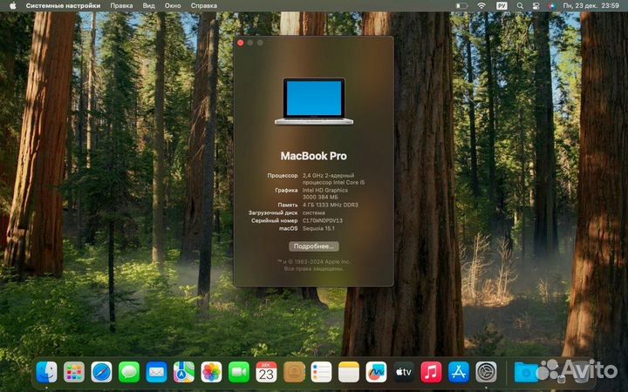This screenshot has width=628, height=392.
Task: Launch FaceTime from the Dock
Action: (x=239, y=372)
